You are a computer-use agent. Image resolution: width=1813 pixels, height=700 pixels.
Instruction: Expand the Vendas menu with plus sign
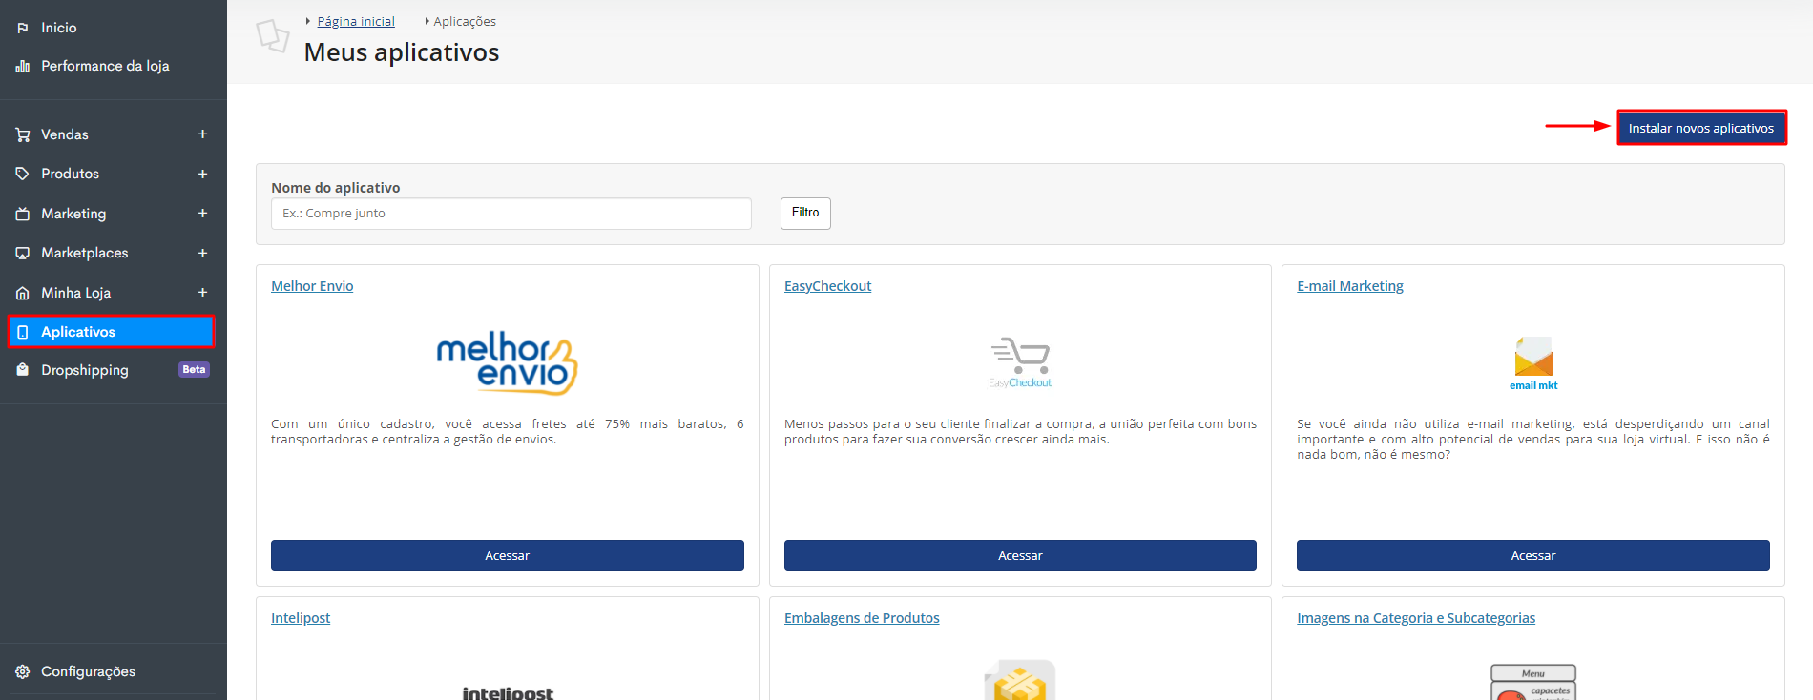[202, 134]
